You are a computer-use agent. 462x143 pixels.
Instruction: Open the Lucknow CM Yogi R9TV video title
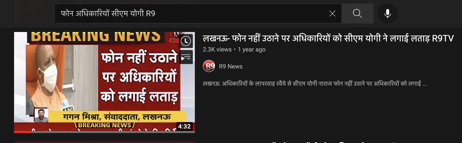(328, 38)
